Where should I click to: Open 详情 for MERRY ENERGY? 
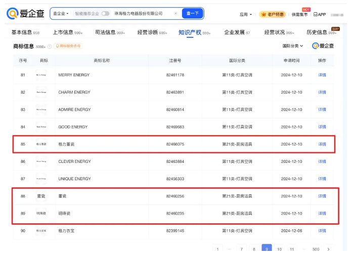point(322,75)
